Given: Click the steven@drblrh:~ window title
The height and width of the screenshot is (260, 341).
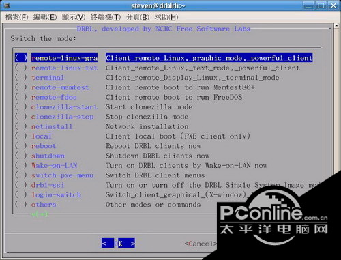Looking at the screenshot, I should [x=158, y=5].
